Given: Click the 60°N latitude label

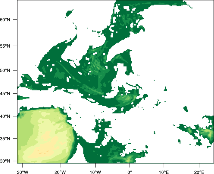Looking at the screenshot, I should pos(5,20).
